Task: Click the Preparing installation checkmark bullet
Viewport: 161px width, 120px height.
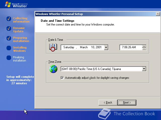Action: click(x=9, y=38)
